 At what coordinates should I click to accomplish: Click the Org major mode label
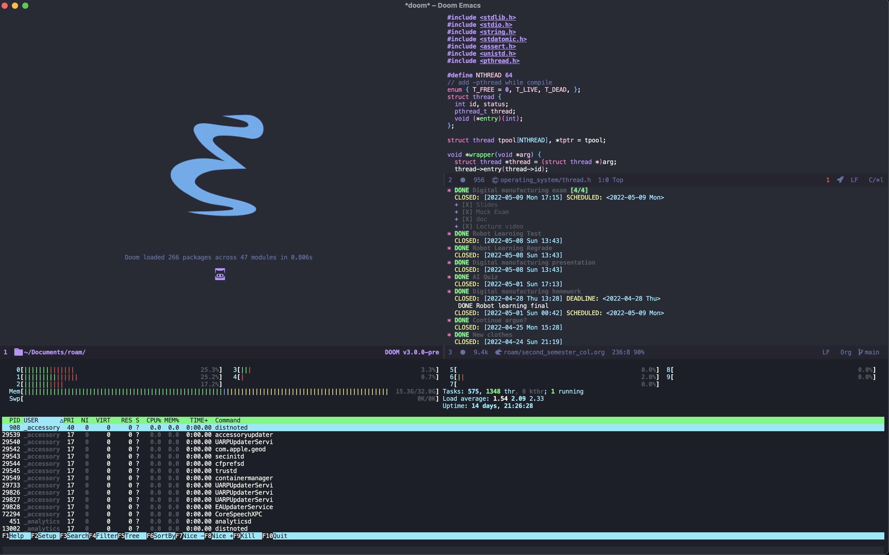[x=846, y=352]
